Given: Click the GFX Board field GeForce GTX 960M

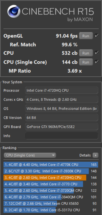Looking at the screenshot, I should (62, 127).
